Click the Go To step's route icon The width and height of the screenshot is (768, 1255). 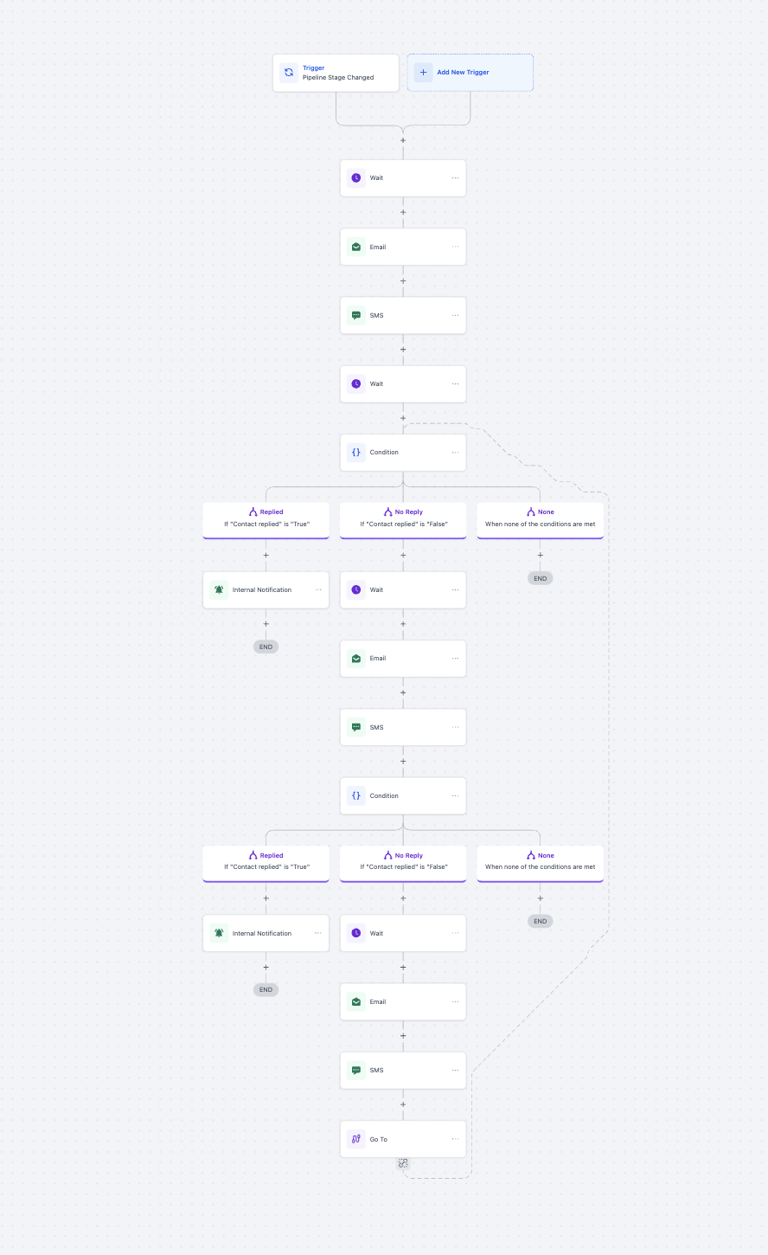tap(356, 1139)
